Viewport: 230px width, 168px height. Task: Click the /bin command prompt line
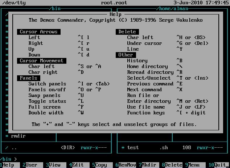point(8,159)
